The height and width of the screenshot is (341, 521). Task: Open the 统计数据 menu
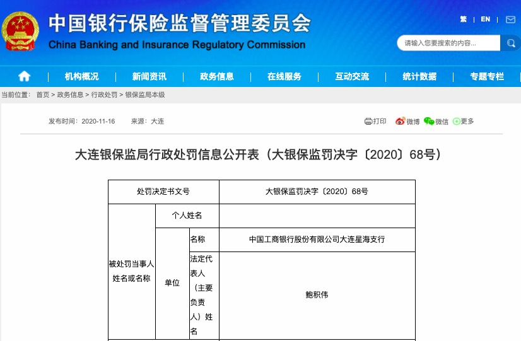click(419, 77)
